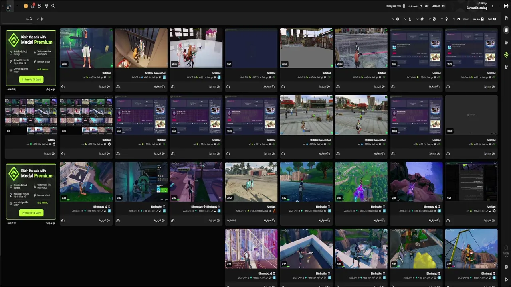This screenshot has height=287, width=511.
Task: Click the Eliminated x2 title of 109 MB clip
Action: point(101,207)
